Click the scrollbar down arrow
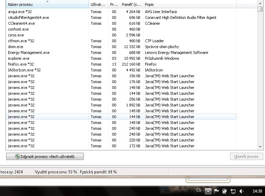This screenshot has width=265, height=196. coord(260,147)
